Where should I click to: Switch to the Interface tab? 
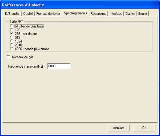point(116,14)
